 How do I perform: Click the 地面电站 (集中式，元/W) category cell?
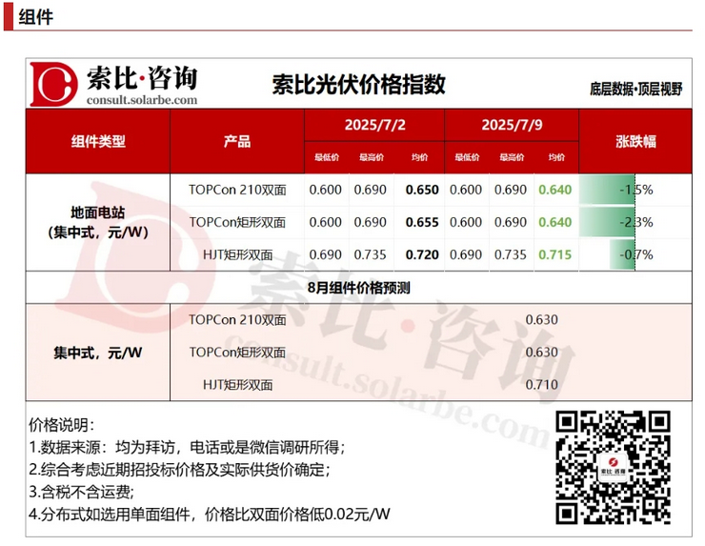pos(98,222)
